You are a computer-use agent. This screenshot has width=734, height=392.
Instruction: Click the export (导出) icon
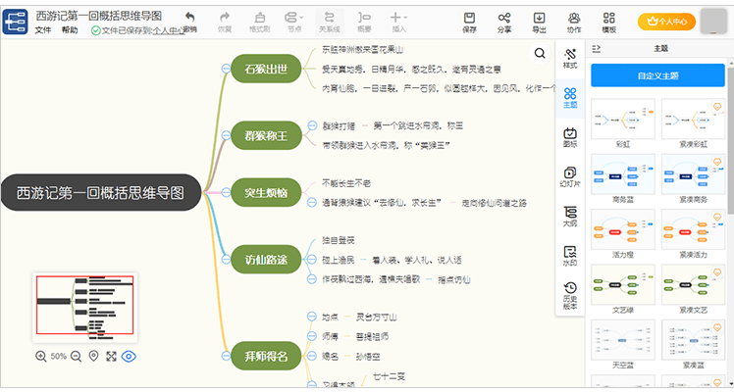539,18
